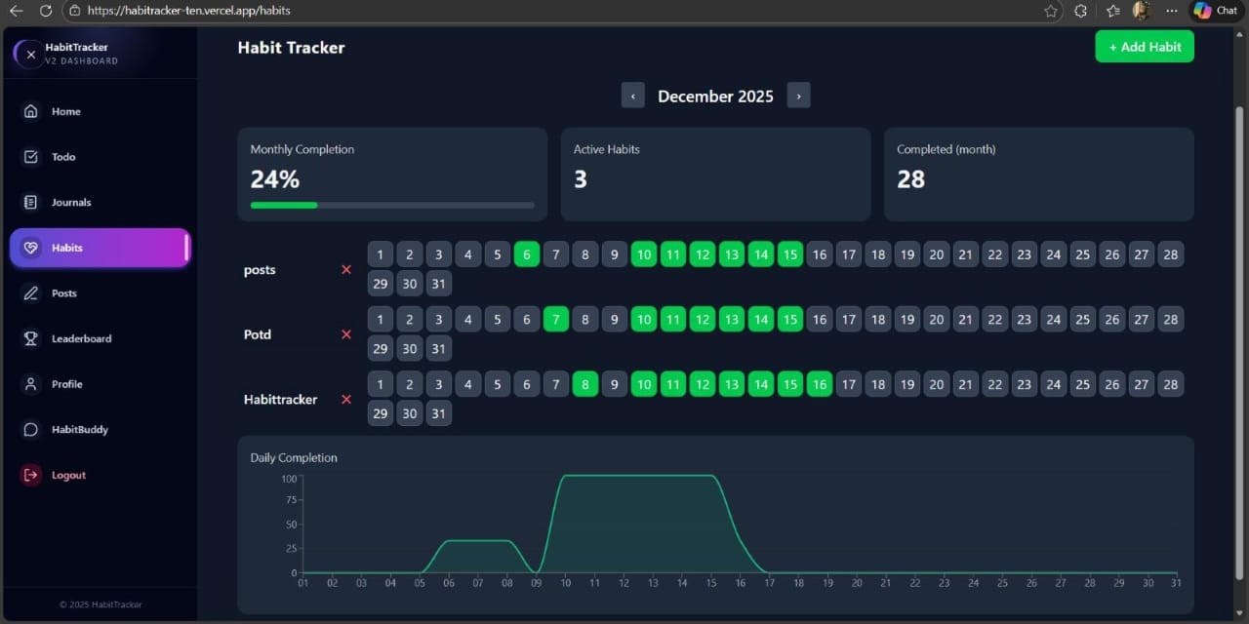Click the + Add Habit button
This screenshot has height=624, width=1249.
coord(1144,46)
